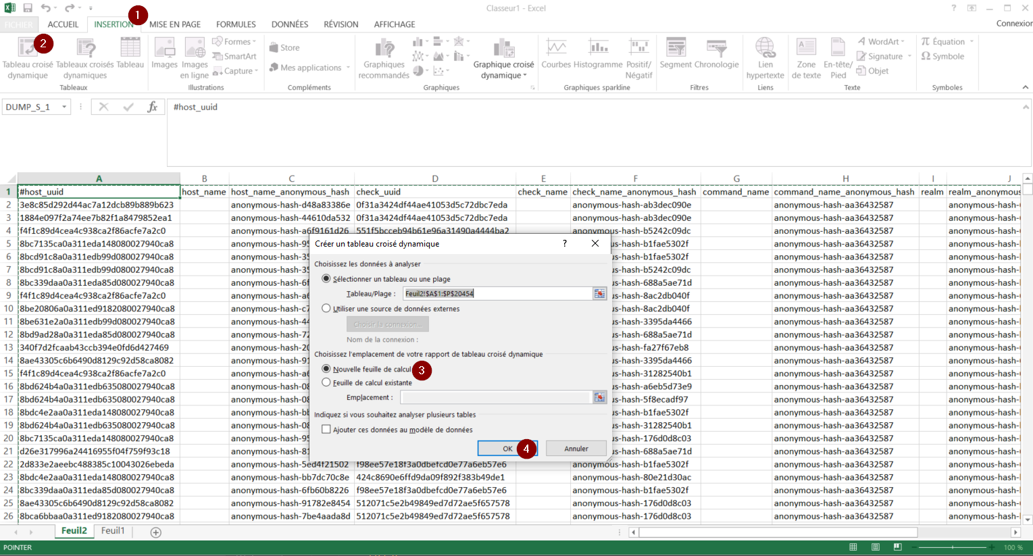1033x556 pixels.
Task: Click in the Tableau/Plage range field
Action: [497, 294]
